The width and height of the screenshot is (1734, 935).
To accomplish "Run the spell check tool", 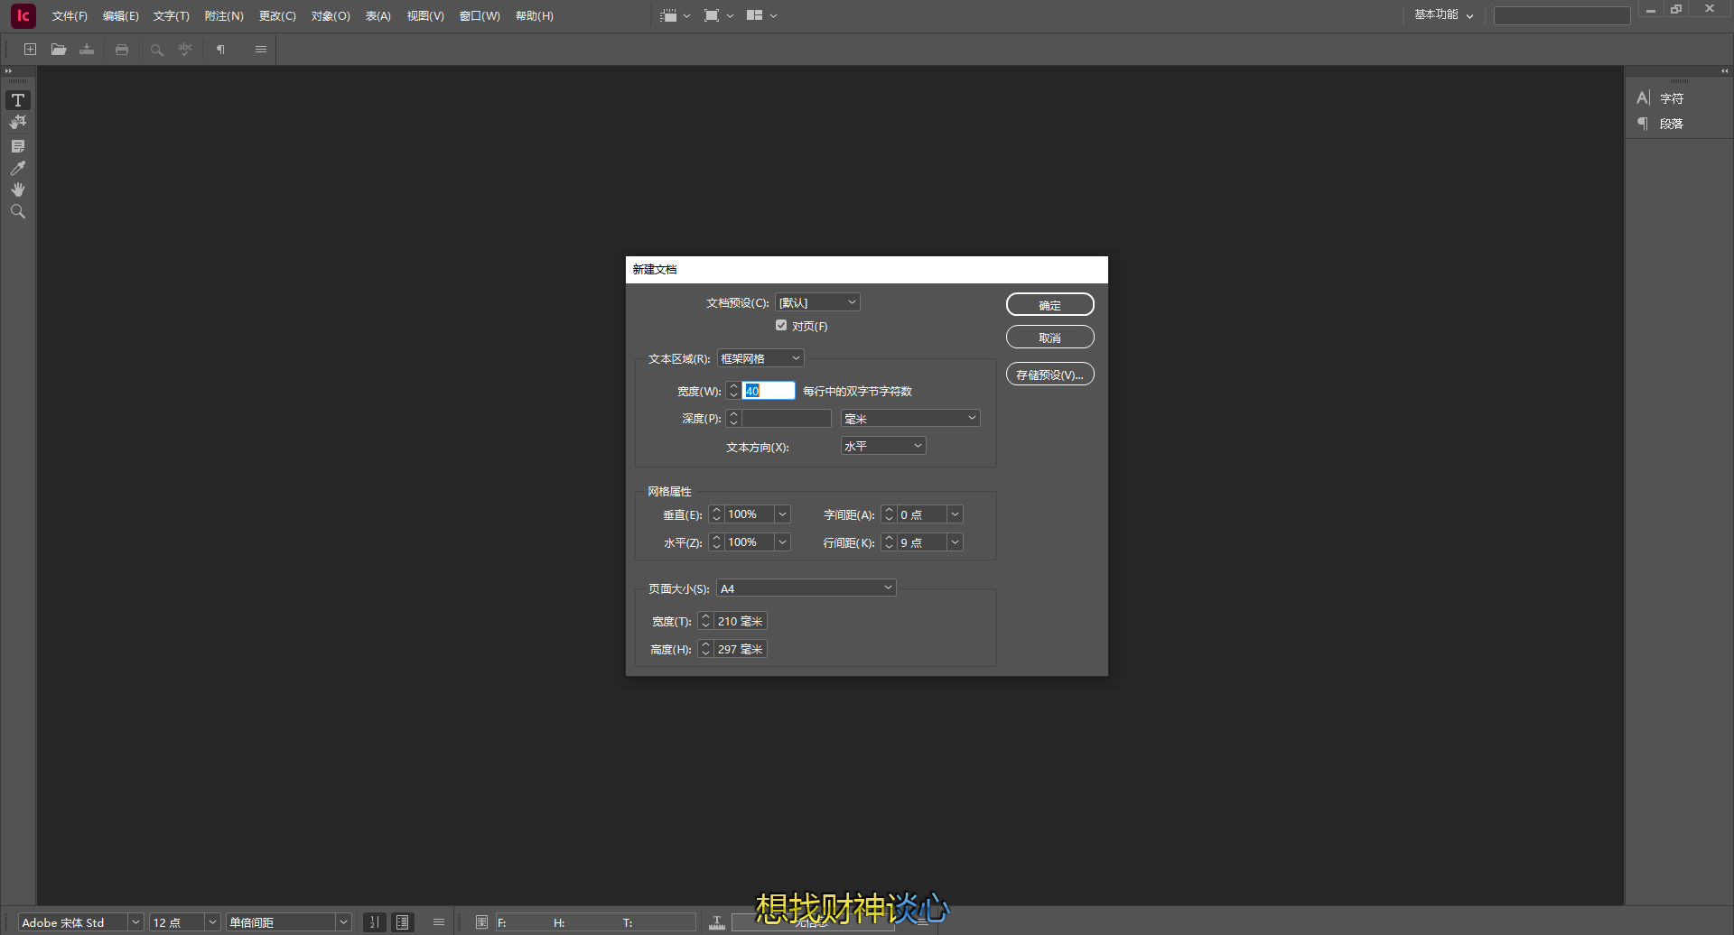I will tap(185, 50).
